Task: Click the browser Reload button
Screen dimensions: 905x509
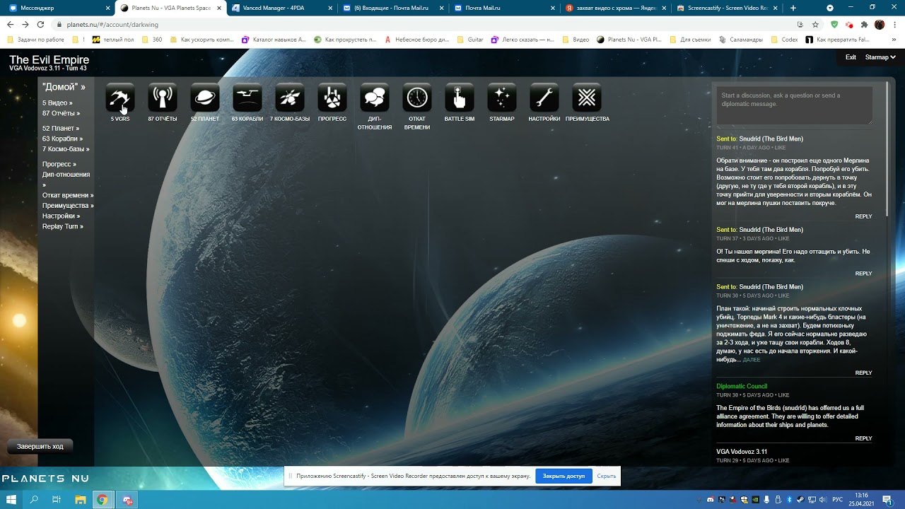Action: pos(40,24)
